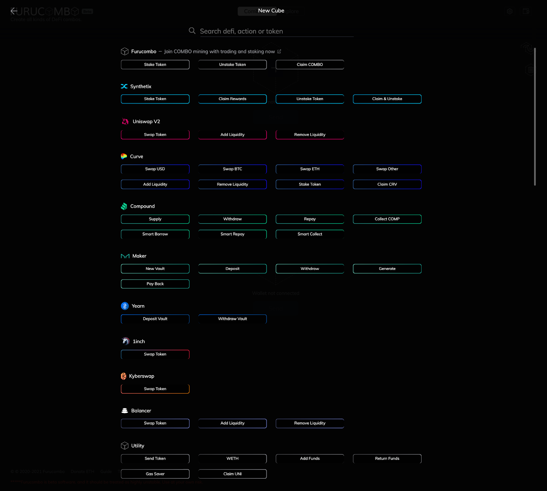Viewport: 547px width, 491px height.
Task: Pick Return Funds action
Action: click(x=387, y=459)
